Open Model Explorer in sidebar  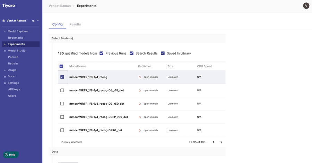(x=18, y=31)
